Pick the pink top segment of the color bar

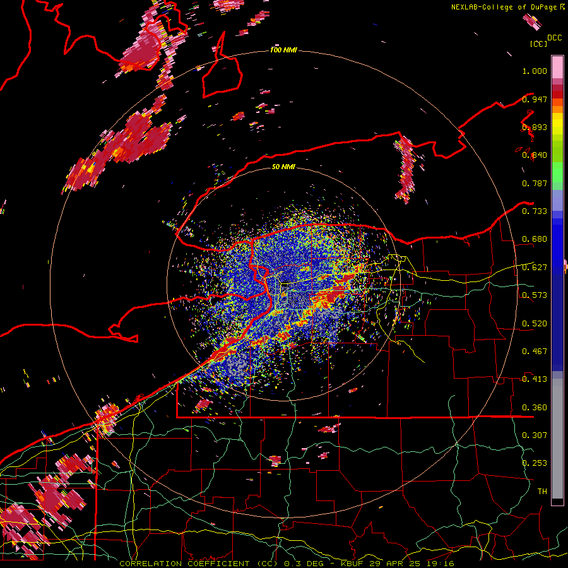(x=557, y=67)
